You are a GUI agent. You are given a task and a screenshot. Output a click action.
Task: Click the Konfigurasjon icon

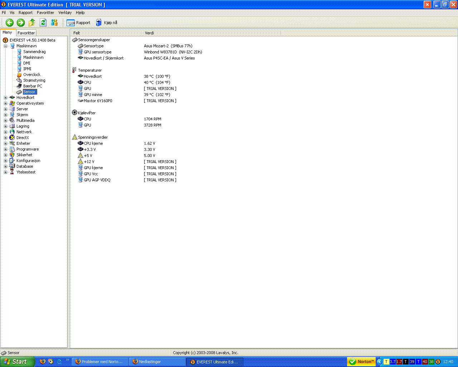click(12, 161)
